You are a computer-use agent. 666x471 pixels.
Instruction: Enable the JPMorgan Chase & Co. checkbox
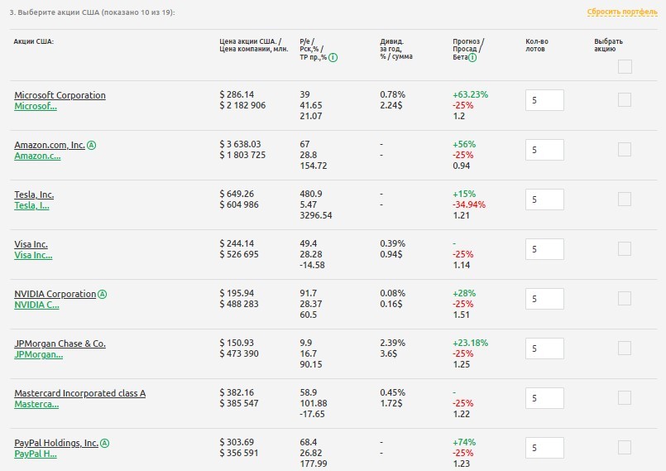click(x=625, y=348)
